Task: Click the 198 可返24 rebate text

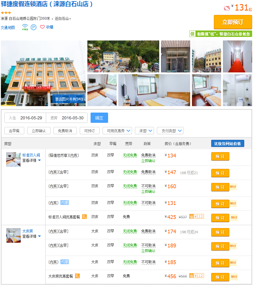Action: pyautogui.click(x=189, y=232)
